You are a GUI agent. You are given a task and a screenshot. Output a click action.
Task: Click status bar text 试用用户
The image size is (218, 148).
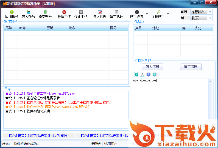(111, 144)
